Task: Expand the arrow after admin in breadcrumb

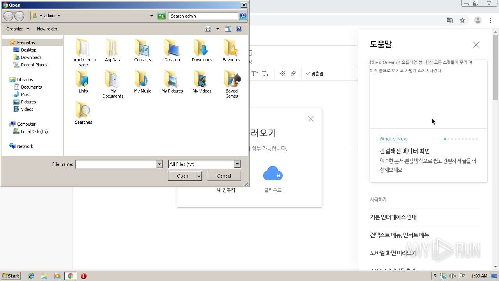Action: (58, 16)
